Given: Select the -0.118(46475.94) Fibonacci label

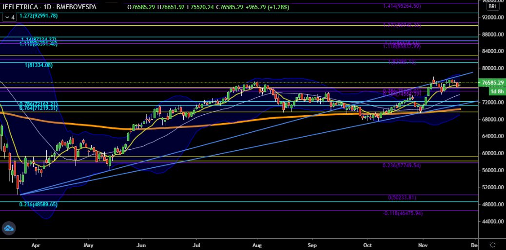Looking at the screenshot, I should coord(403,213).
